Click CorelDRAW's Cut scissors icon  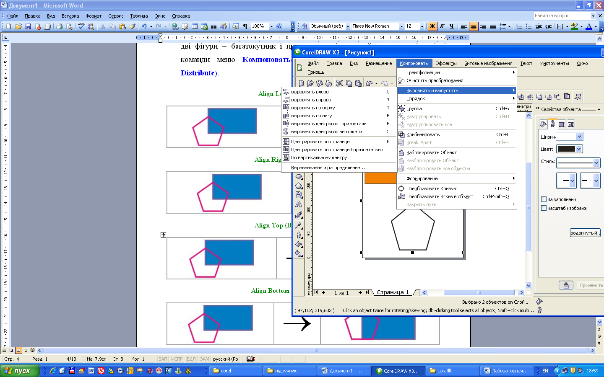pos(339,83)
